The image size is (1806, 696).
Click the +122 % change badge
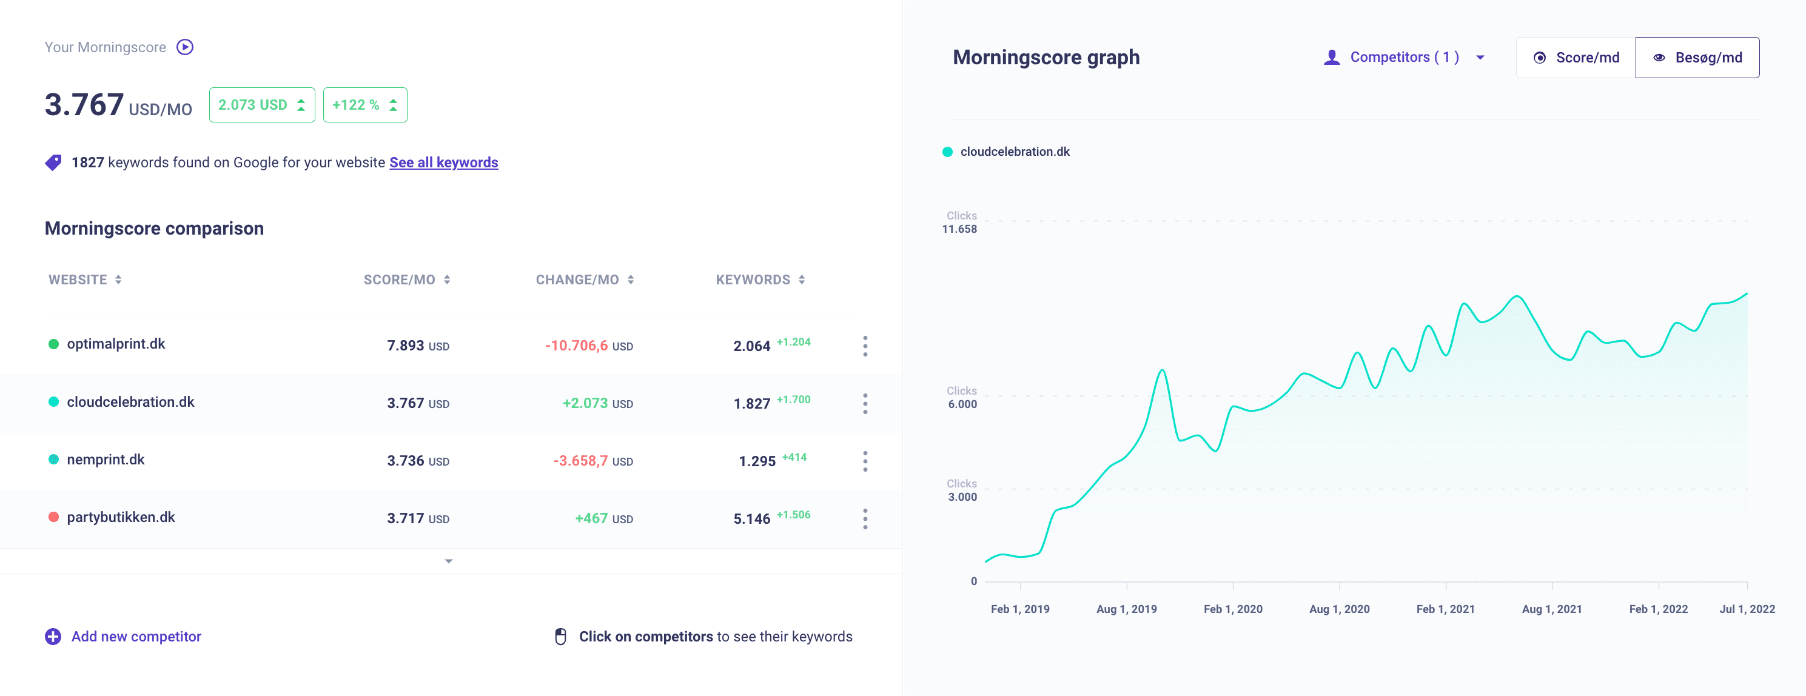(x=365, y=105)
